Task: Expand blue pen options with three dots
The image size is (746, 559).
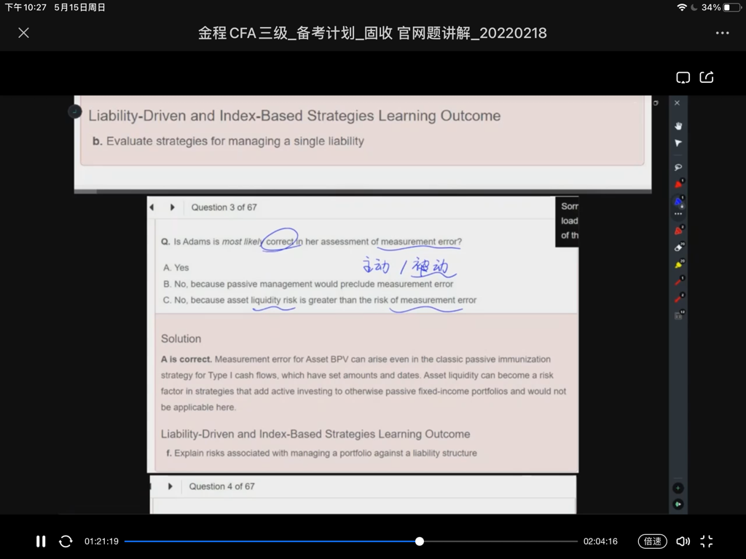Action: [x=678, y=214]
